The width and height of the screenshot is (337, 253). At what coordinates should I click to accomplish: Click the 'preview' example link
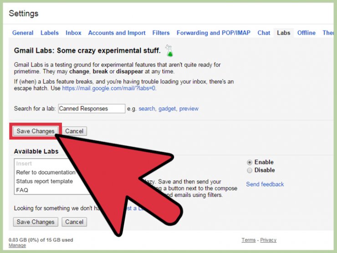point(189,108)
